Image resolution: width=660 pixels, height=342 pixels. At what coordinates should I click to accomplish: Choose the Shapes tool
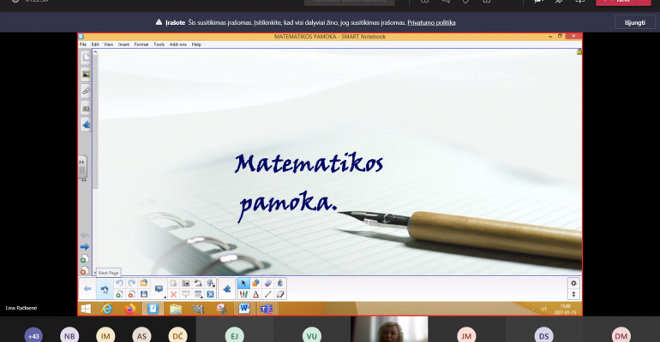[255, 283]
